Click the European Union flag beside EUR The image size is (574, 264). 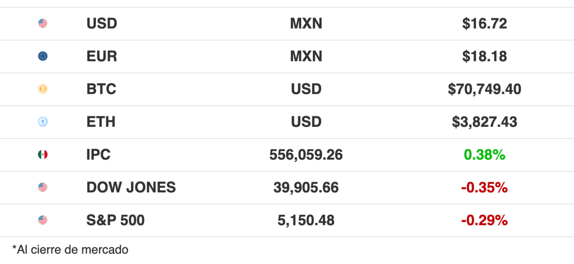click(43, 56)
